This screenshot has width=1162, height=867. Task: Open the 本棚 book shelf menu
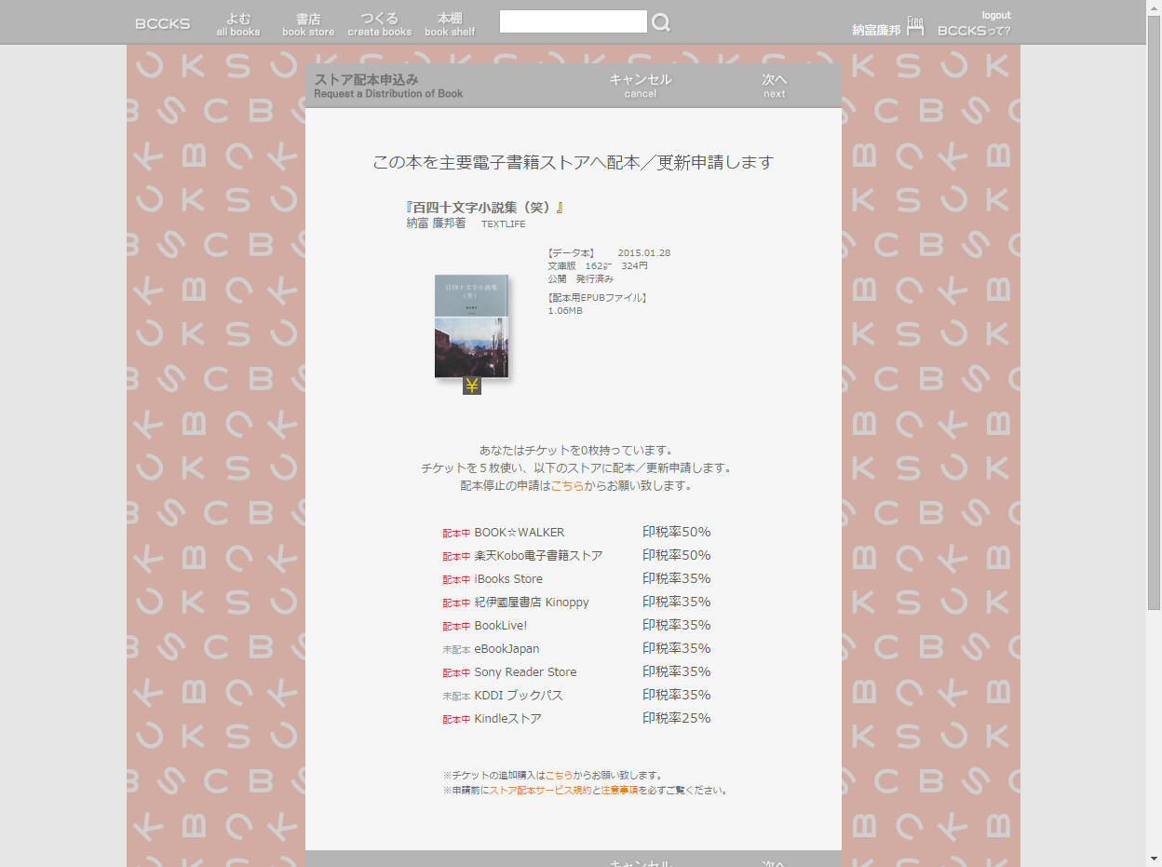[450, 24]
